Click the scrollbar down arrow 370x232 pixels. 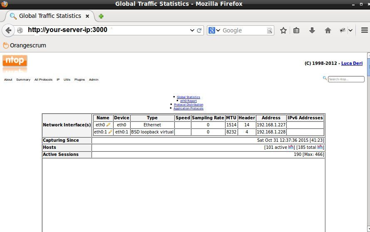coord(369,229)
